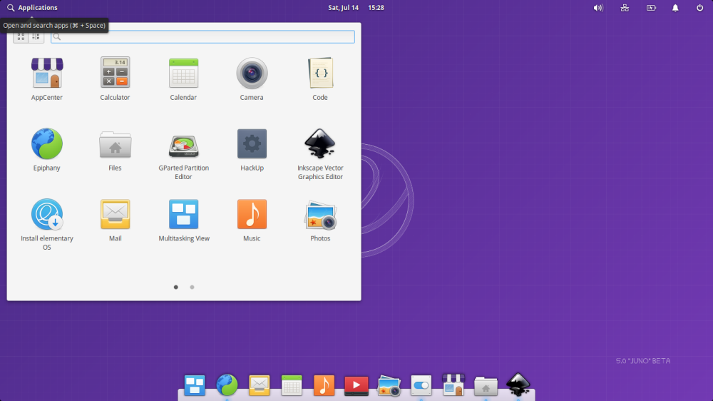Open Epiphany browser from the dock
Image resolution: width=713 pixels, height=401 pixels.
click(227, 385)
